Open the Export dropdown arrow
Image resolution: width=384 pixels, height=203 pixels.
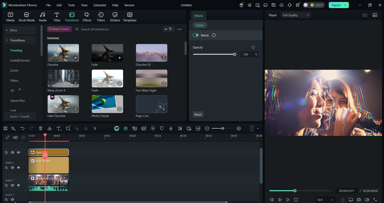345,5
